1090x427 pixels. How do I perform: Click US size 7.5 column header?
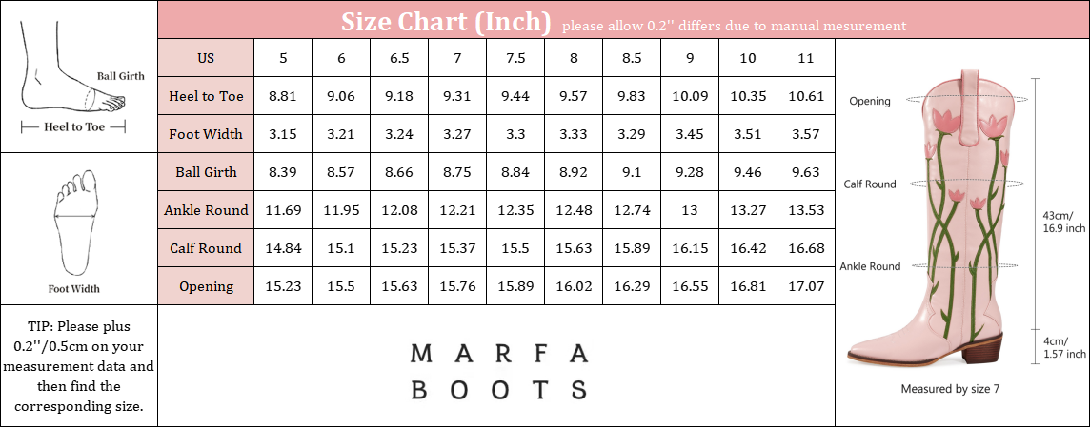point(515,58)
